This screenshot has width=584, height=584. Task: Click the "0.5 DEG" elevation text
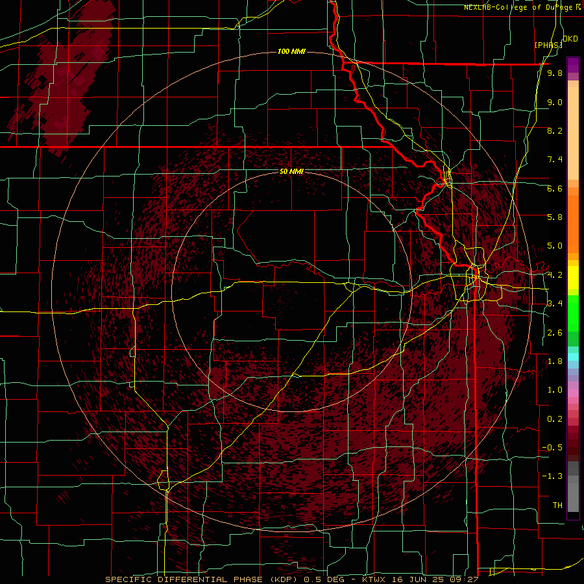tap(323, 579)
